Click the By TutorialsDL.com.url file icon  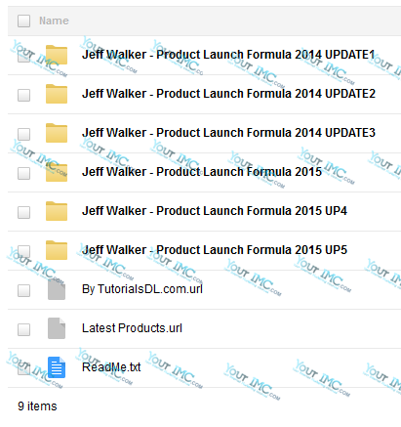point(57,289)
